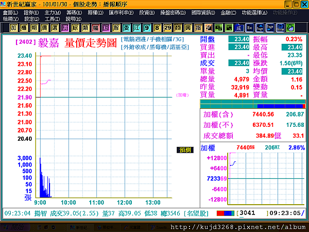Click the 加權(含) index value 7440.56
The width and height of the screenshot is (309, 232).
pyautogui.click(x=263, y=114)
